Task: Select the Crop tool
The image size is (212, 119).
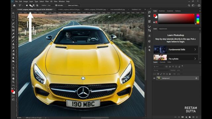Action: 13,27
